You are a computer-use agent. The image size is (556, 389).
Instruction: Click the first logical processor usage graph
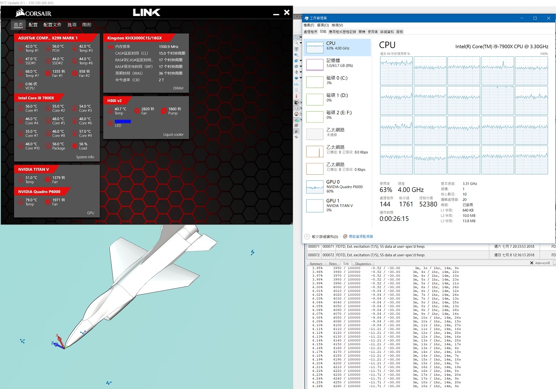coord(396,71)
